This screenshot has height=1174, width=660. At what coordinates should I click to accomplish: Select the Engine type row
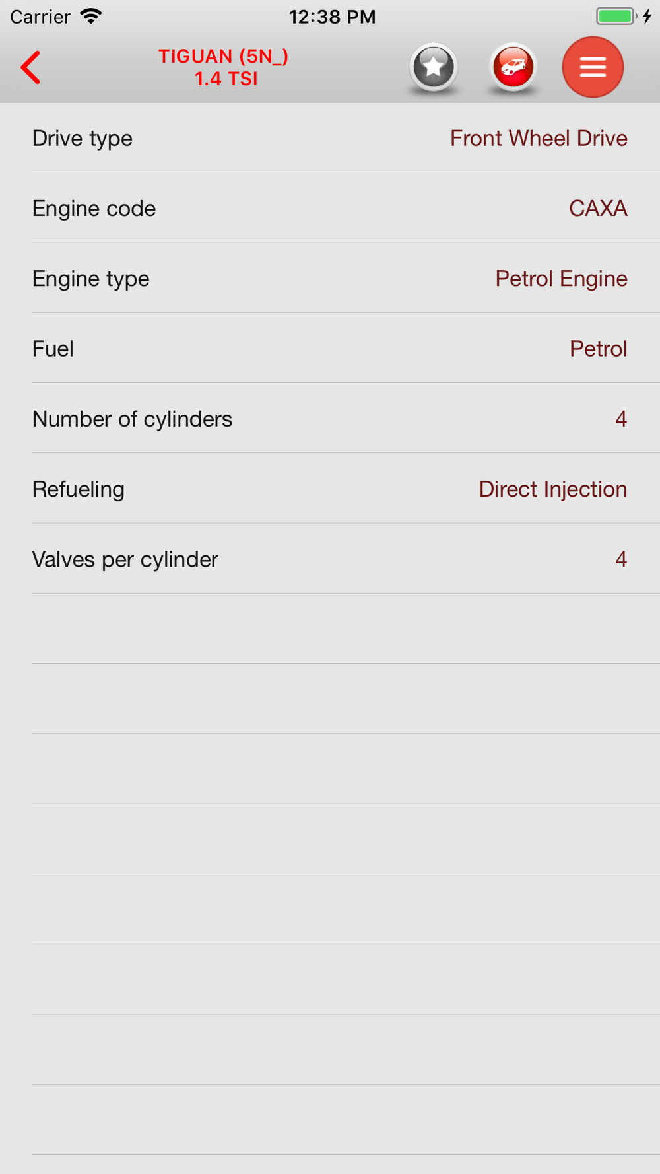[x=330, y=278]
